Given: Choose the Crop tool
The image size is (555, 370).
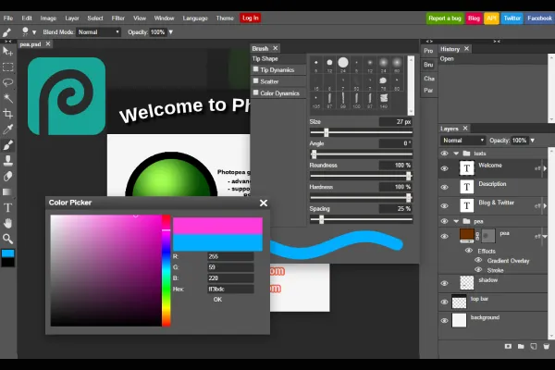Looking at the screenshot, I should [x=7, y=114].
